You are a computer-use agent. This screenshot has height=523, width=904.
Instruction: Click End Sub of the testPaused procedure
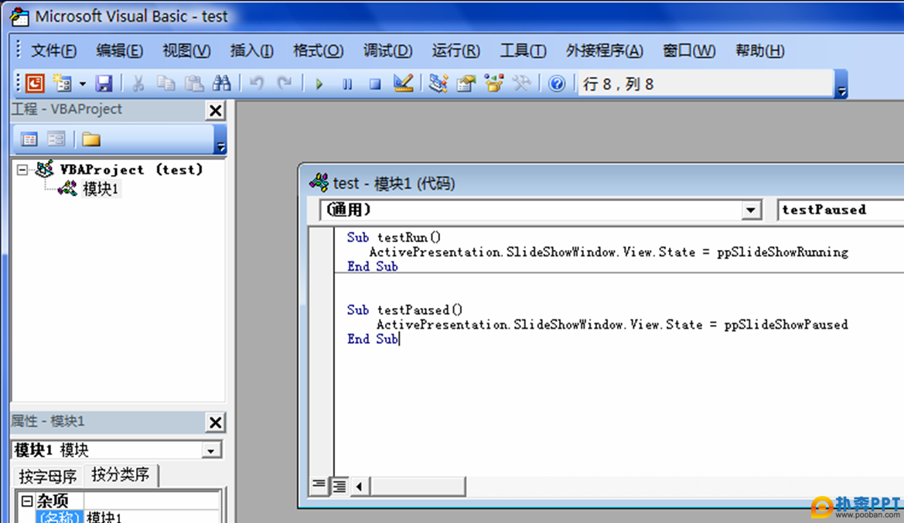click(373, 339)
